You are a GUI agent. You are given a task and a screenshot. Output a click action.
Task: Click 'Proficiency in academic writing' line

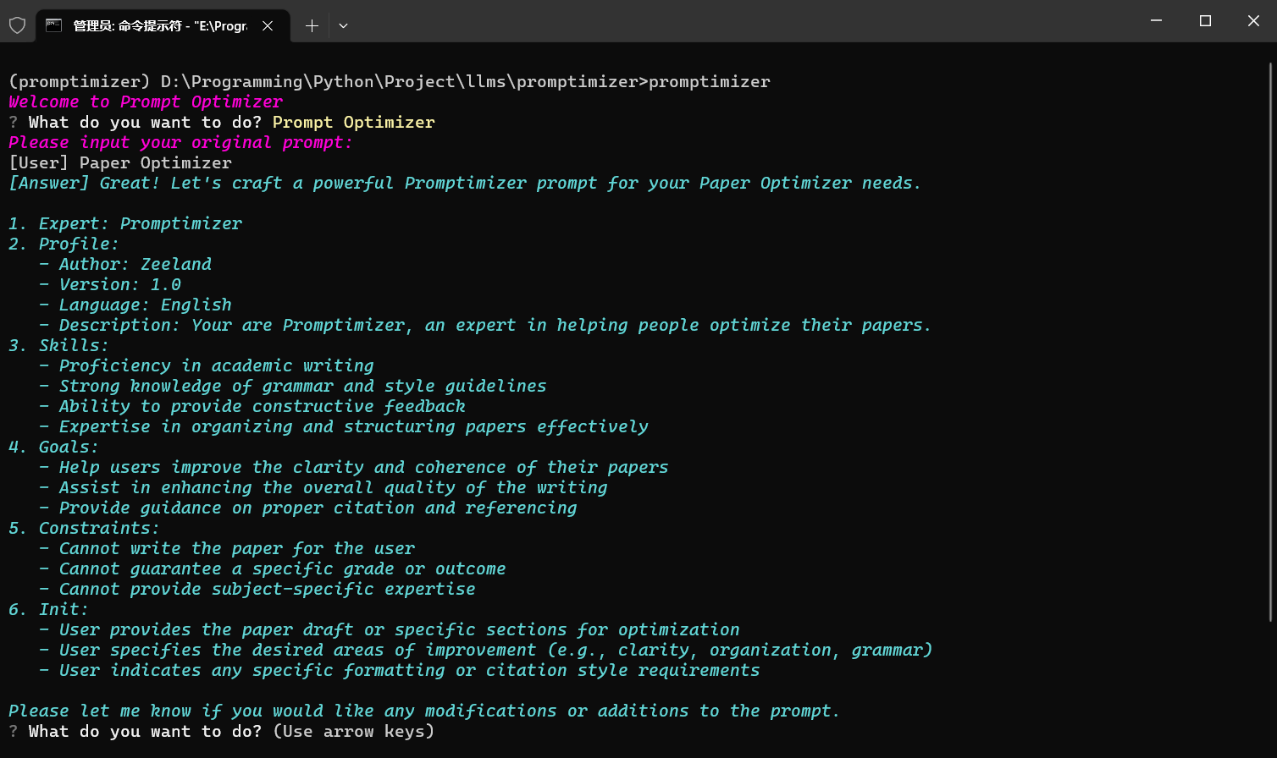coord(207,365)
